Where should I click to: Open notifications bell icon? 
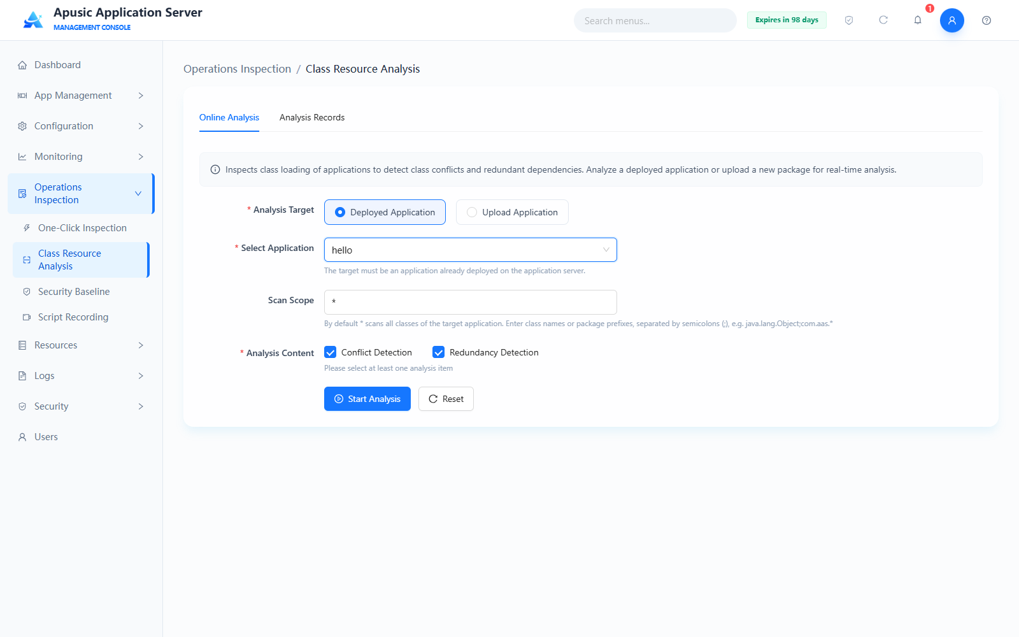918,20
